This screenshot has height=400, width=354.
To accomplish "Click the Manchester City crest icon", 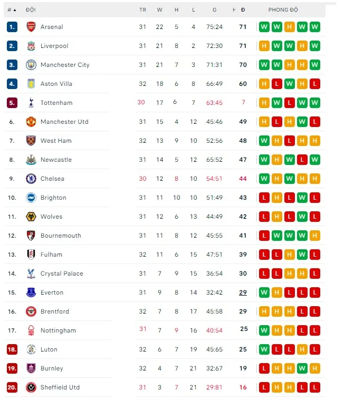I will click(x=31, y=65).
